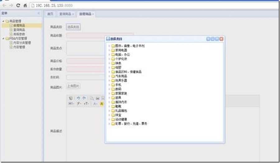Image resolution: width=280 pixels, height=163 pixels.
Task: Click the editor print icon
Action: 98,98
